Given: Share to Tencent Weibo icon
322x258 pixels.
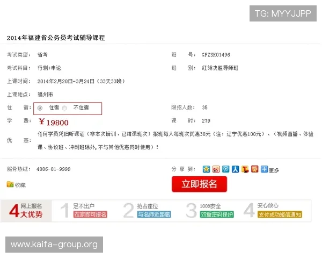Looking at the screenshot, I should pyautogui.click(x=225, y=169).
